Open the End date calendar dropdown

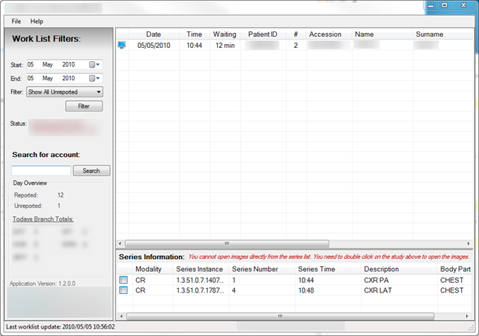coord(94,79)
